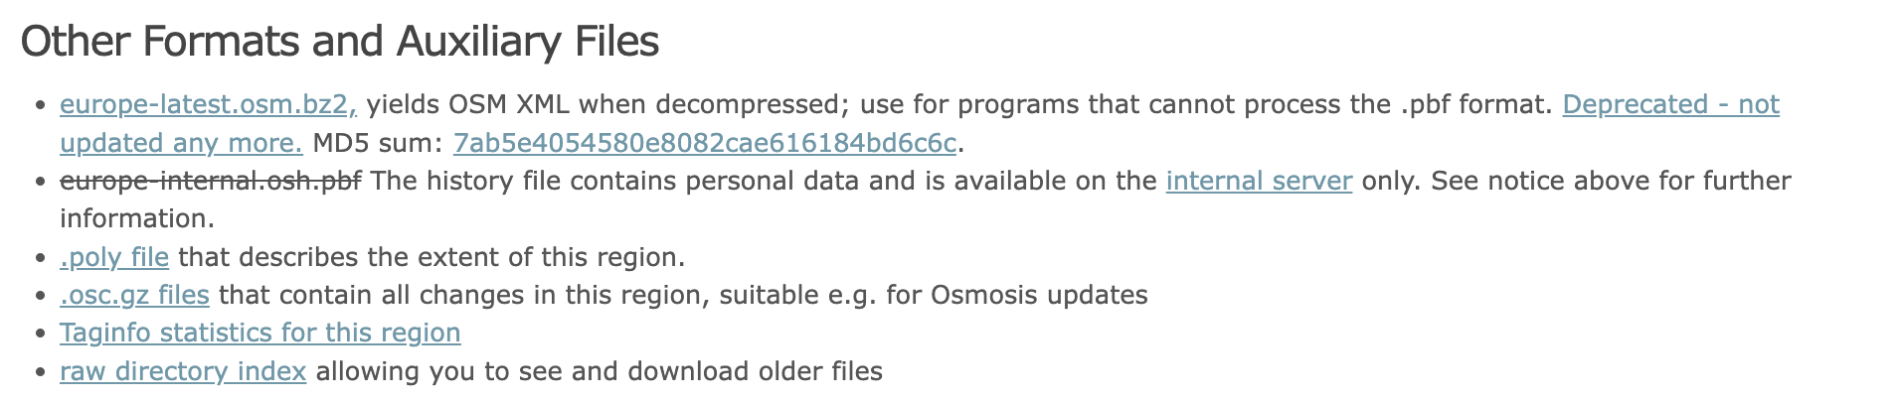Click the bullet before Taginfo statistics

click(41, 335)
